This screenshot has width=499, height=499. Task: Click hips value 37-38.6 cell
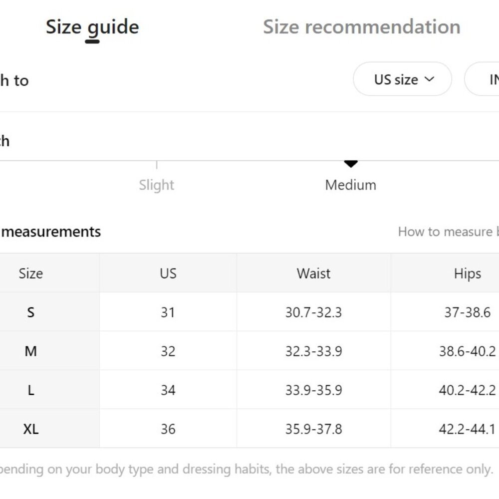tap(468, 312)
